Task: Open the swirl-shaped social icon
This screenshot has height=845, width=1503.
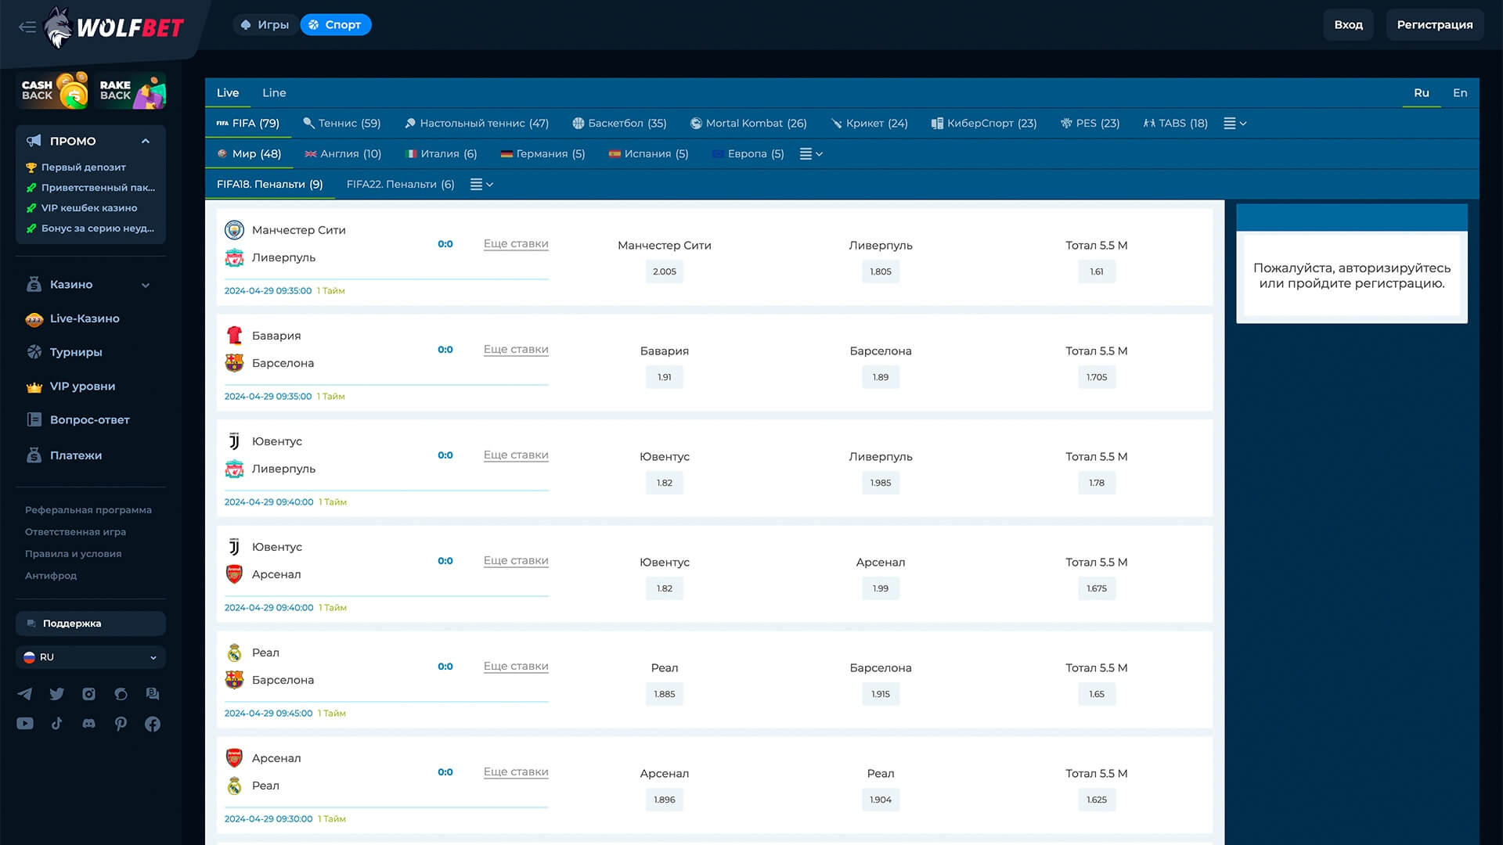Action: (121, 694)
